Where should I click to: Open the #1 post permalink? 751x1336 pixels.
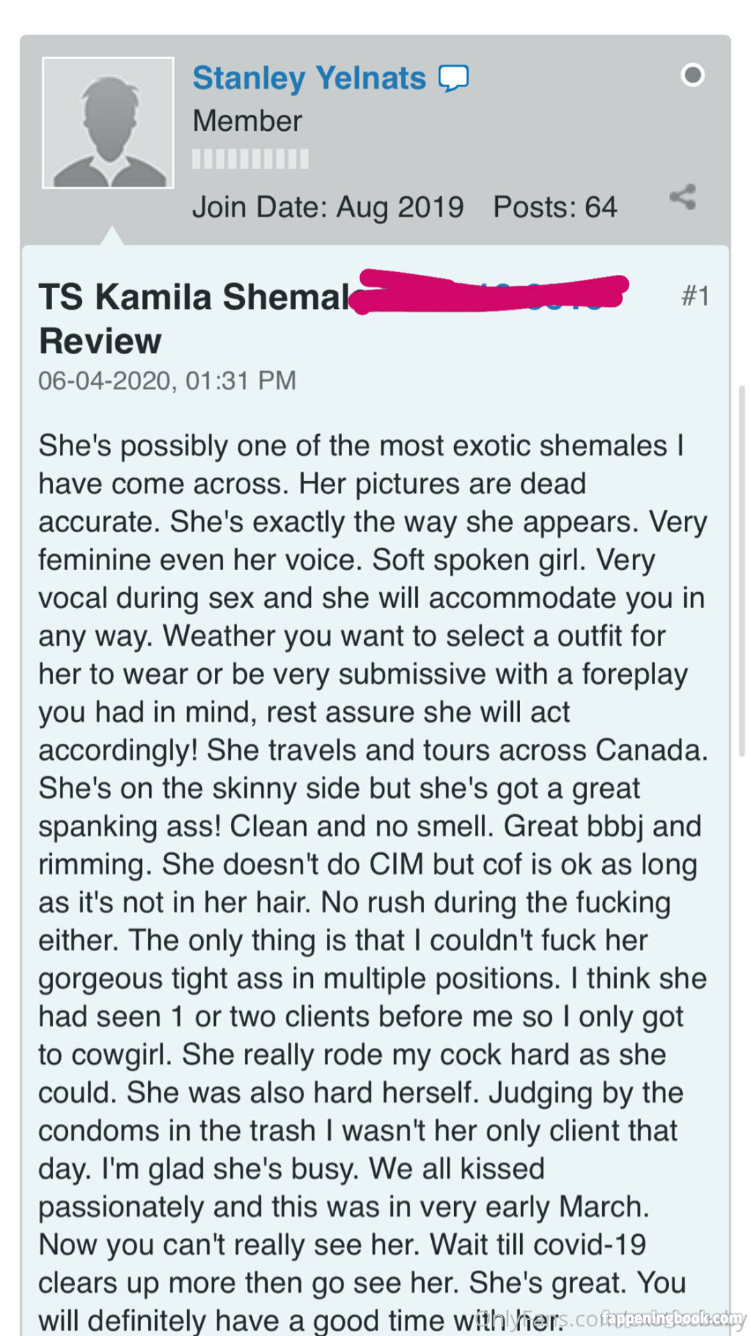(x=695, y=296)
